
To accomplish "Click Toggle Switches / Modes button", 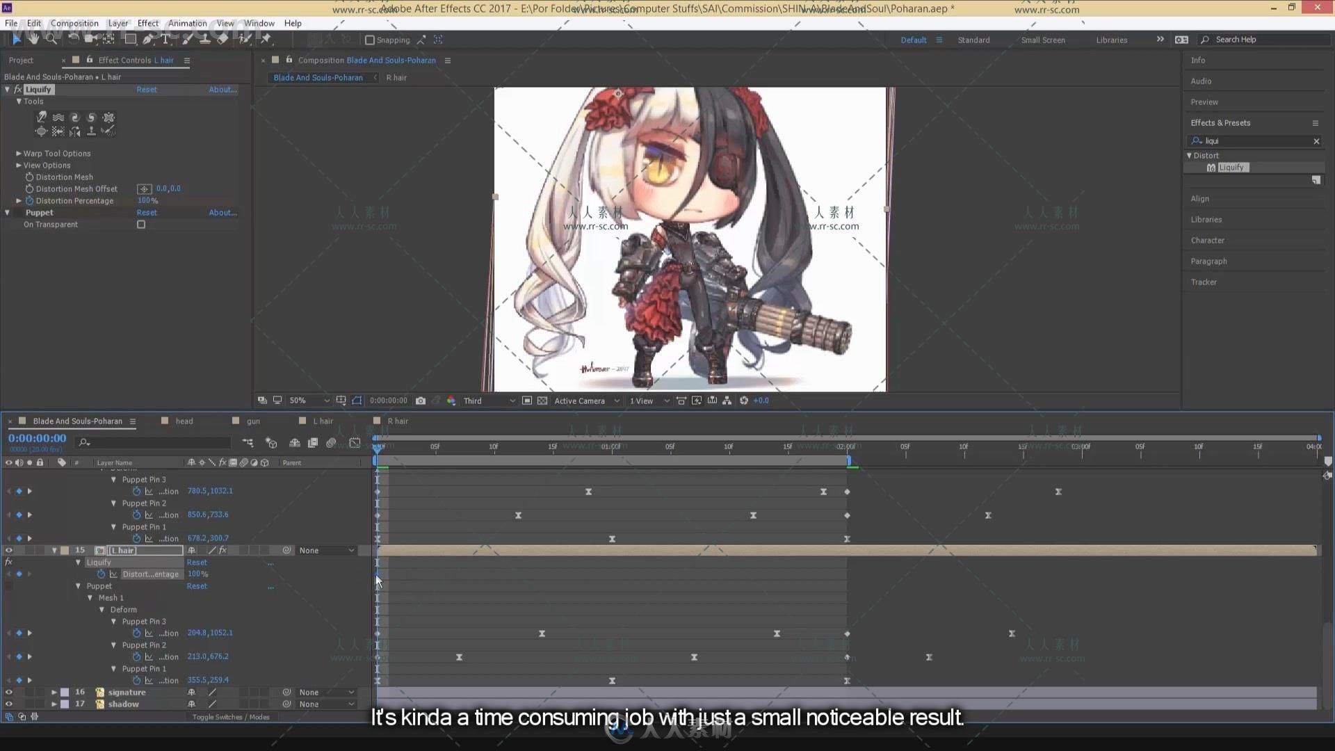I will [x=231, y=717].
